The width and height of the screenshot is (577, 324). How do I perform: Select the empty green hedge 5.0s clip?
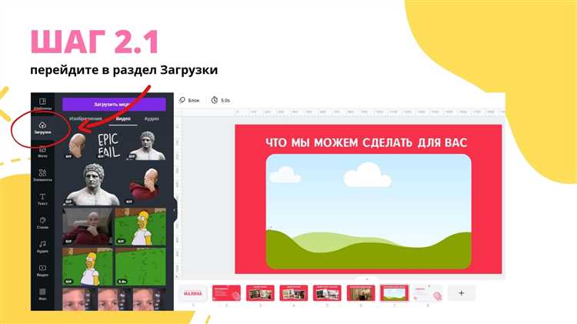[141, 266]
